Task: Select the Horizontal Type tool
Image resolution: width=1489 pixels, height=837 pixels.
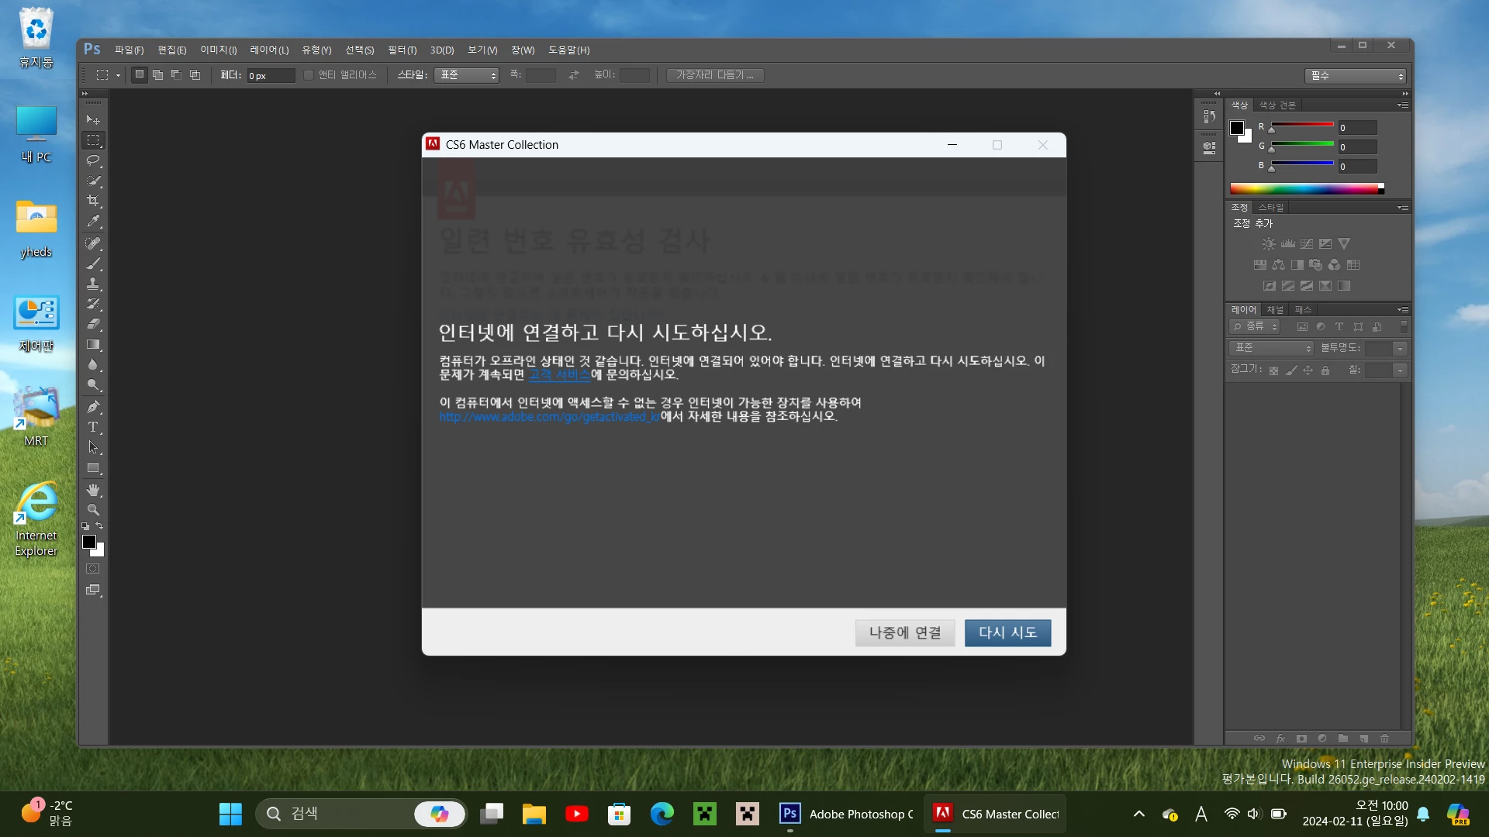Action: point(93,427)
